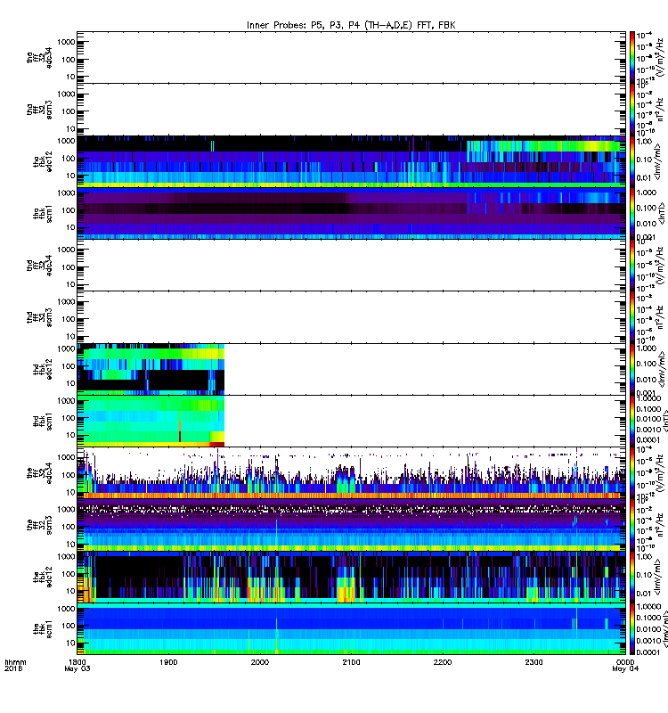Click the <|mV/m|> unit label beside thd fbk edc12 color bar

[x=660, y=369]
